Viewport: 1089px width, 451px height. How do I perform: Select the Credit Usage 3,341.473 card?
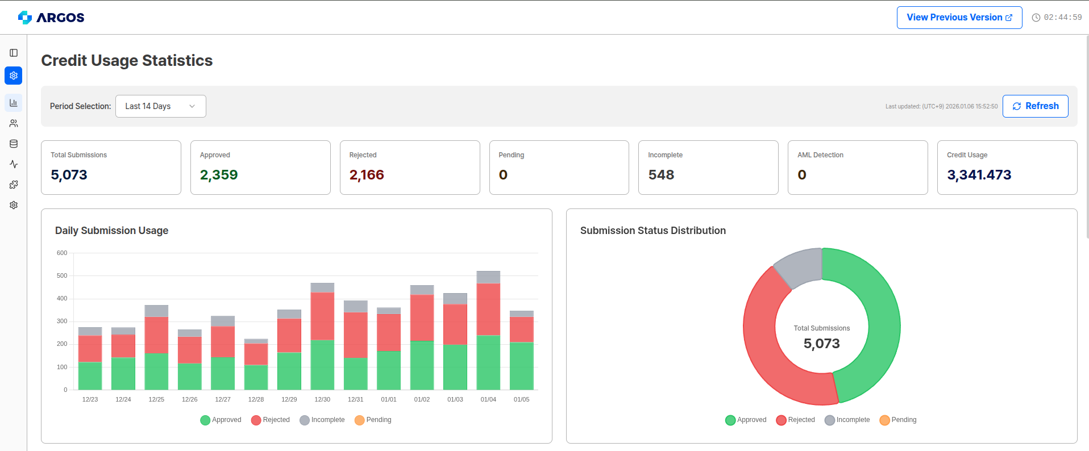tap(1007, 168)
